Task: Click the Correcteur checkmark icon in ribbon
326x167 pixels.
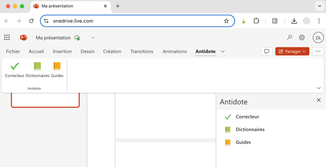Action: [x=15, y=67]
